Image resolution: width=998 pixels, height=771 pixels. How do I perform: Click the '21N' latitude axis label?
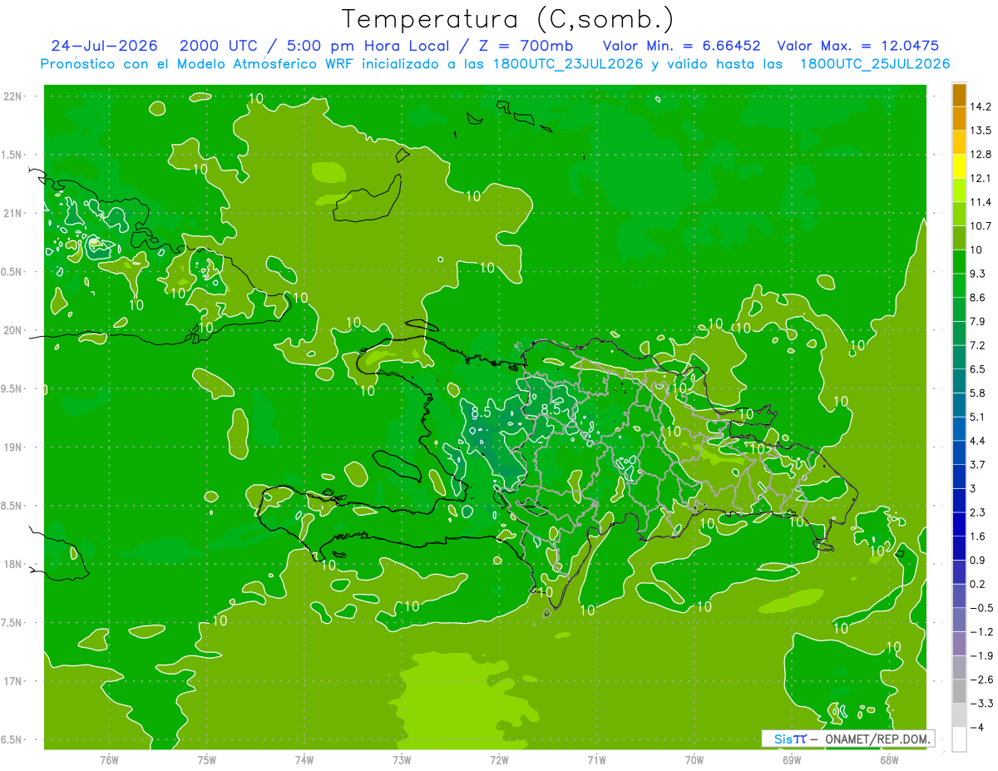tap(13, 214)
